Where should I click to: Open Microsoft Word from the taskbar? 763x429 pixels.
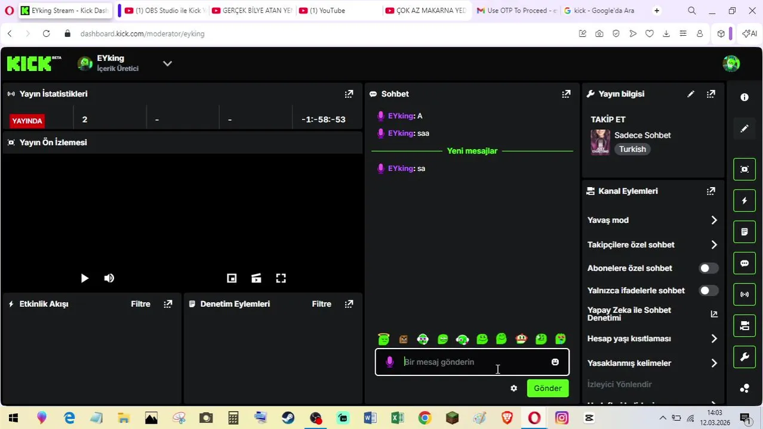[370, 418]
